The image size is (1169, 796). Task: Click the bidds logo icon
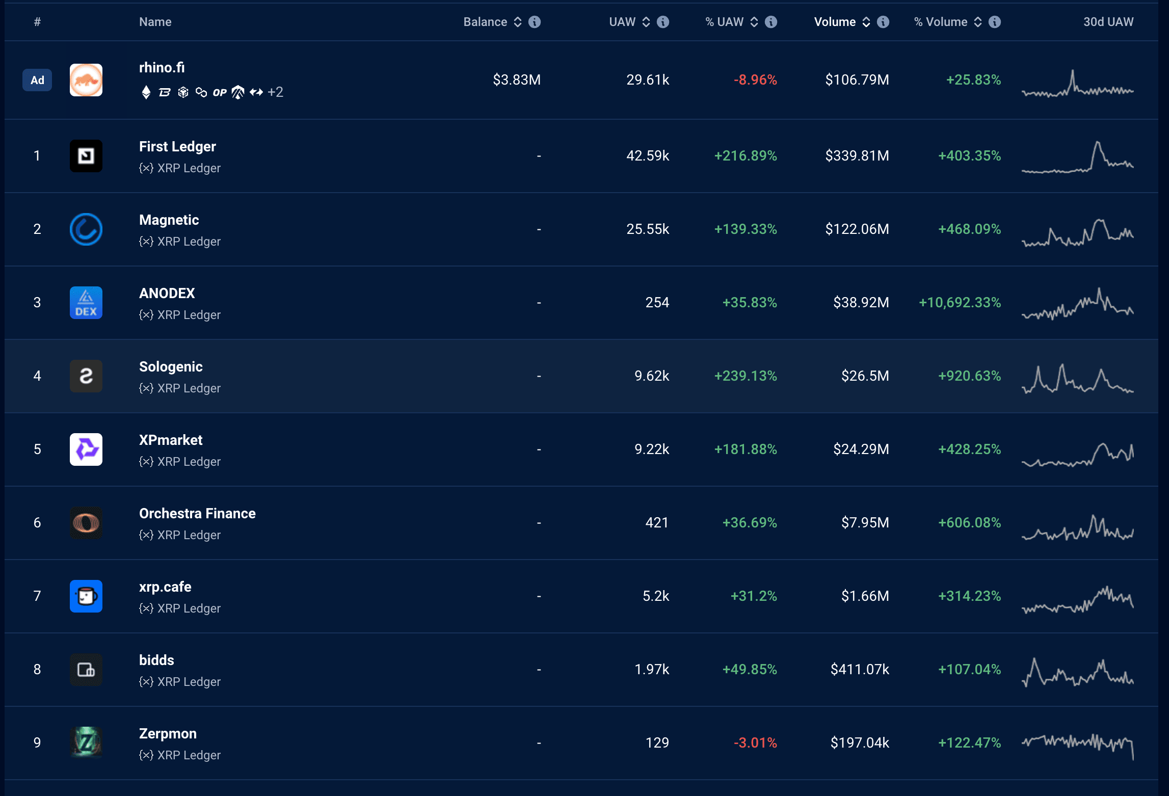point(86,670)
